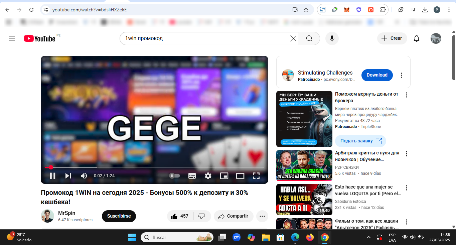This screenshot has height=245, width=456.
Task: Open options menu for Stimulating Challenges ad
Action: click(402, 75)
